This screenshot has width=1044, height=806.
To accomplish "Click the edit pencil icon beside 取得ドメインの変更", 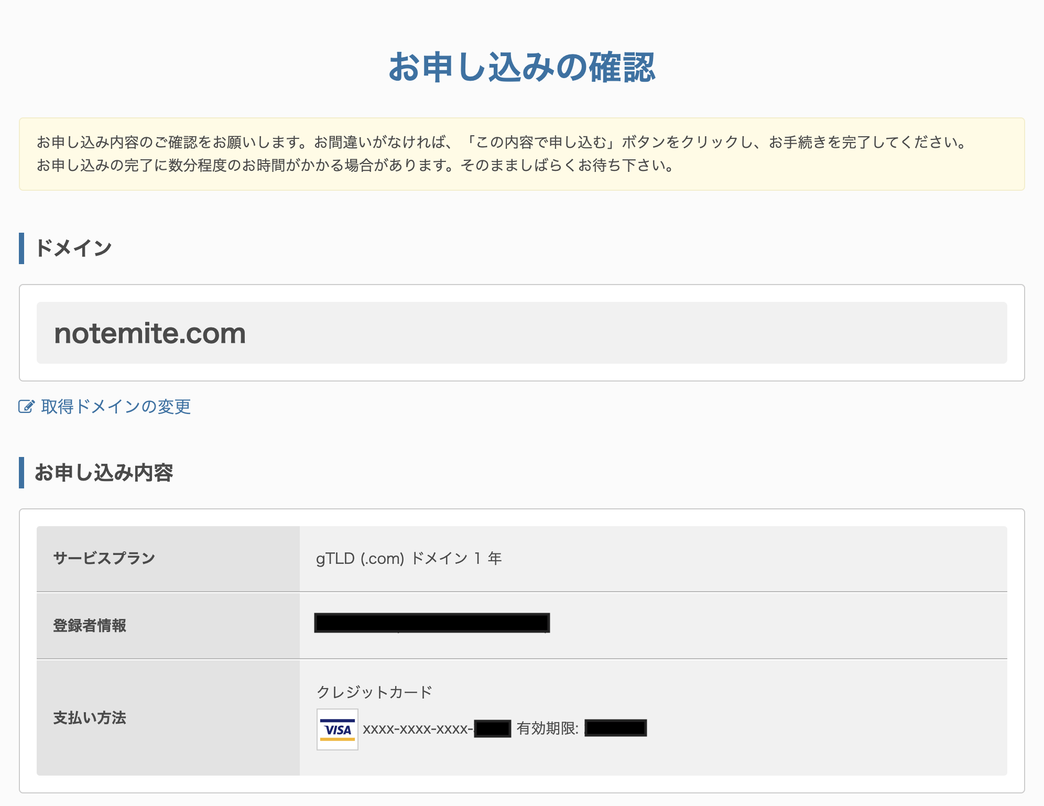I will tap(27, 407).
